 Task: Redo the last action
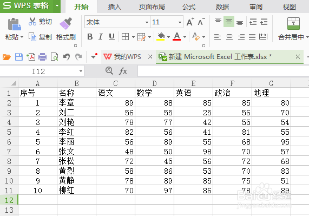tap(78, 57)
